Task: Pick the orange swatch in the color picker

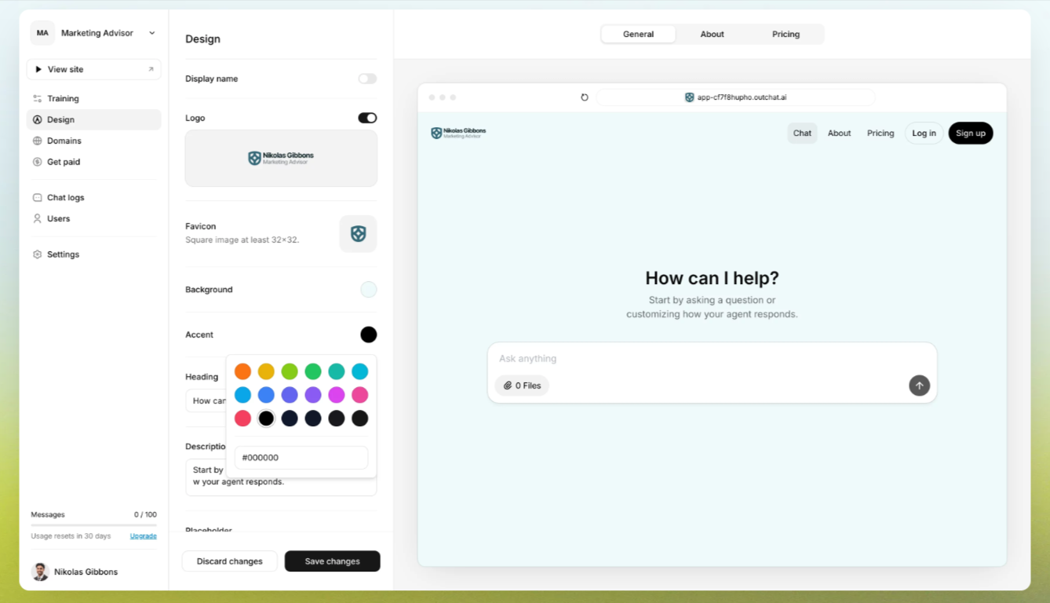Action: pyautogui.click(x=242, y=371)
